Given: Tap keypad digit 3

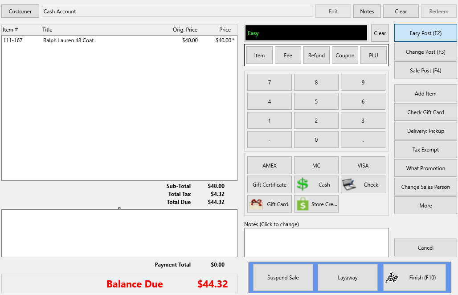Looking at the screenshot, I should (363, 120).
